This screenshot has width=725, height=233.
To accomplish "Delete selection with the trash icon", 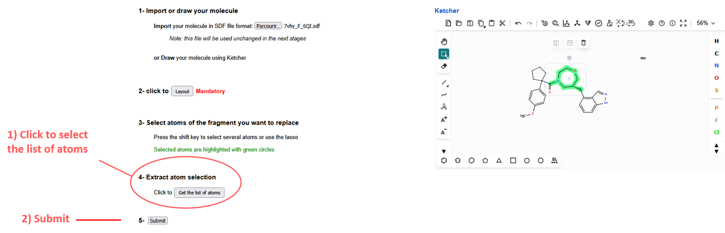I will click(x=583, y=43).
